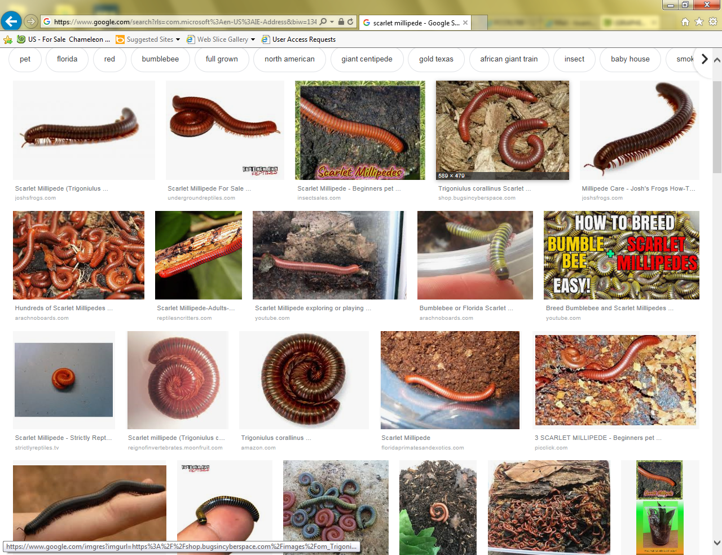Screen dimensions: 722x555
Task: Open the User Access Requests bookmark
Action: (x=303, y=39)
